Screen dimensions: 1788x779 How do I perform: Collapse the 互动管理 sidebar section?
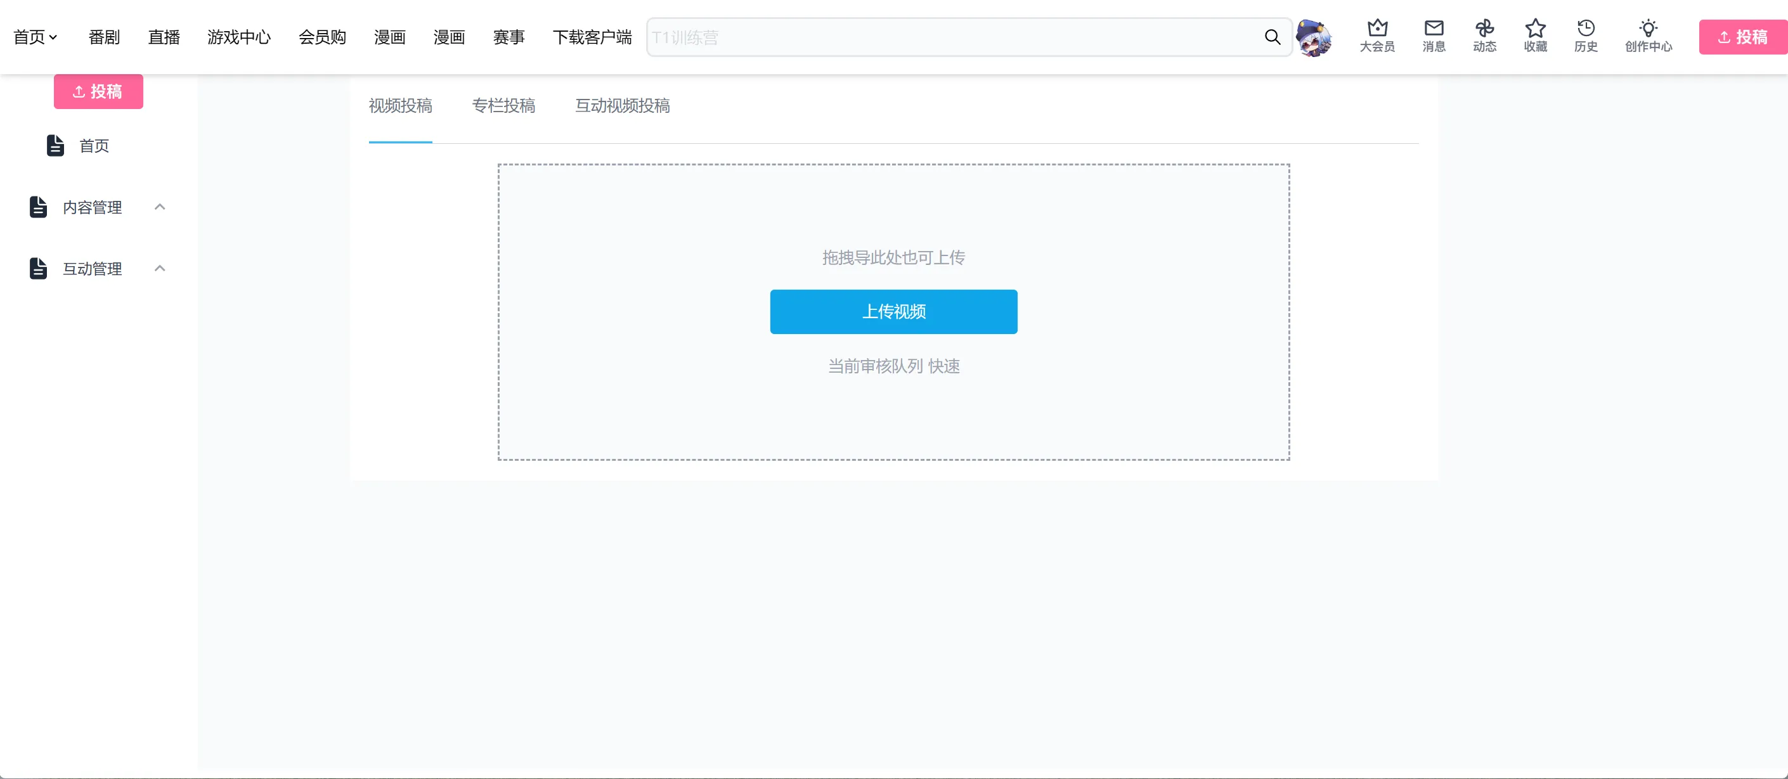tap(160, 267)
